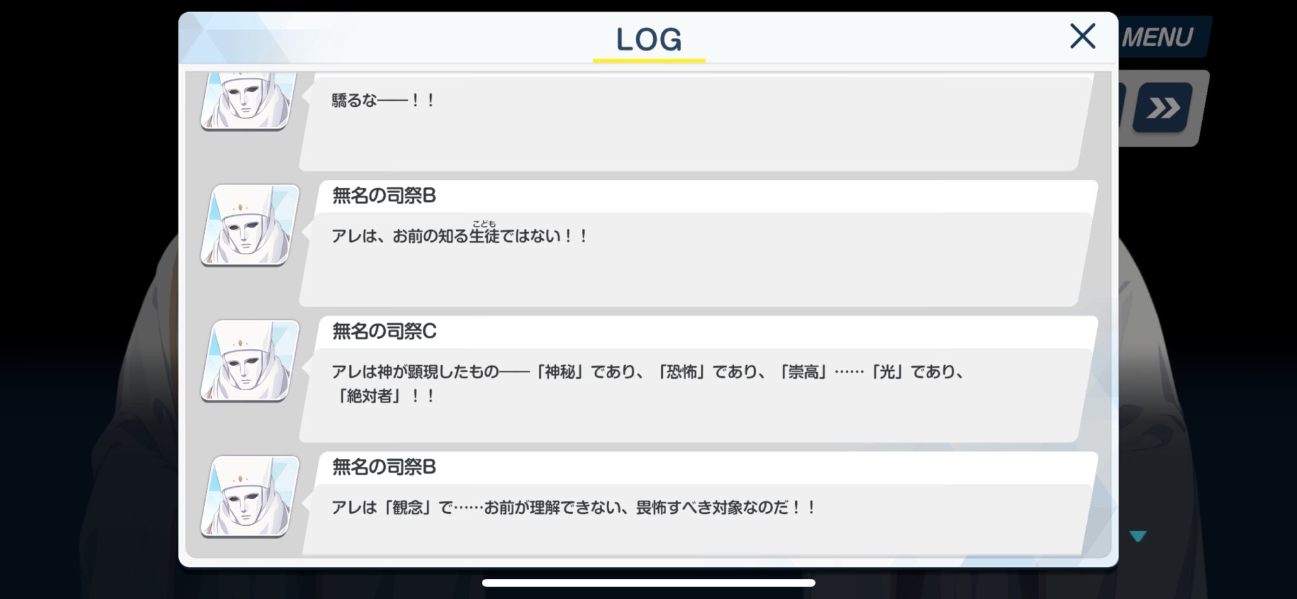Tap 無名の司祭B name above 生徒 message
The width and height of the screenshot is (1297, 599).
(384, 195)
